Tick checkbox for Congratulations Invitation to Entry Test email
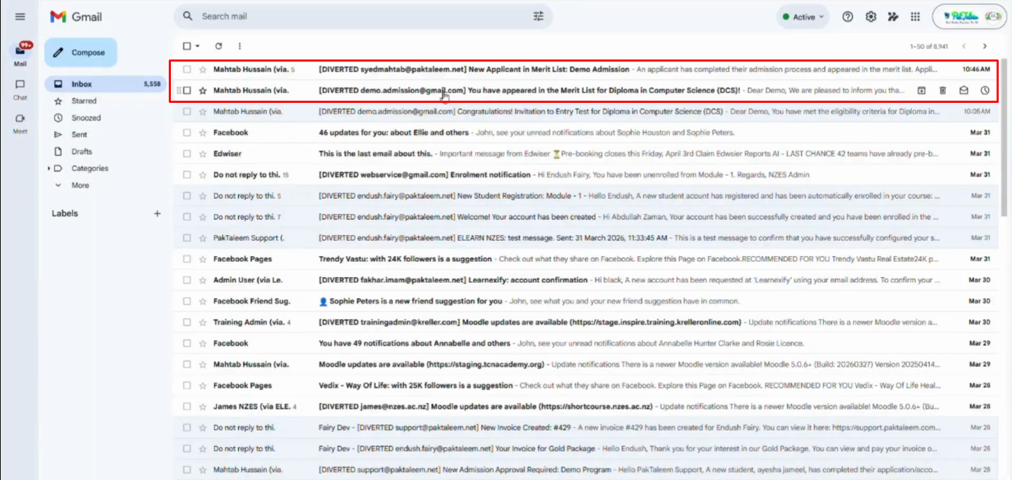Viewport: 1012px width, 480px height. (x=187, y=111)
